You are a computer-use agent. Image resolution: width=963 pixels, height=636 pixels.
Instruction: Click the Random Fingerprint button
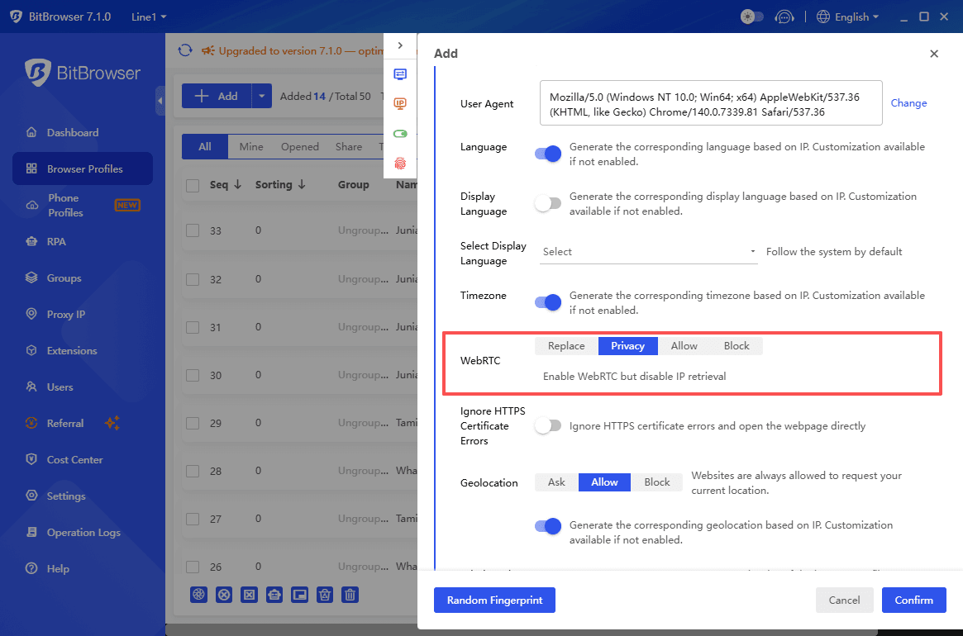point(494,600)
